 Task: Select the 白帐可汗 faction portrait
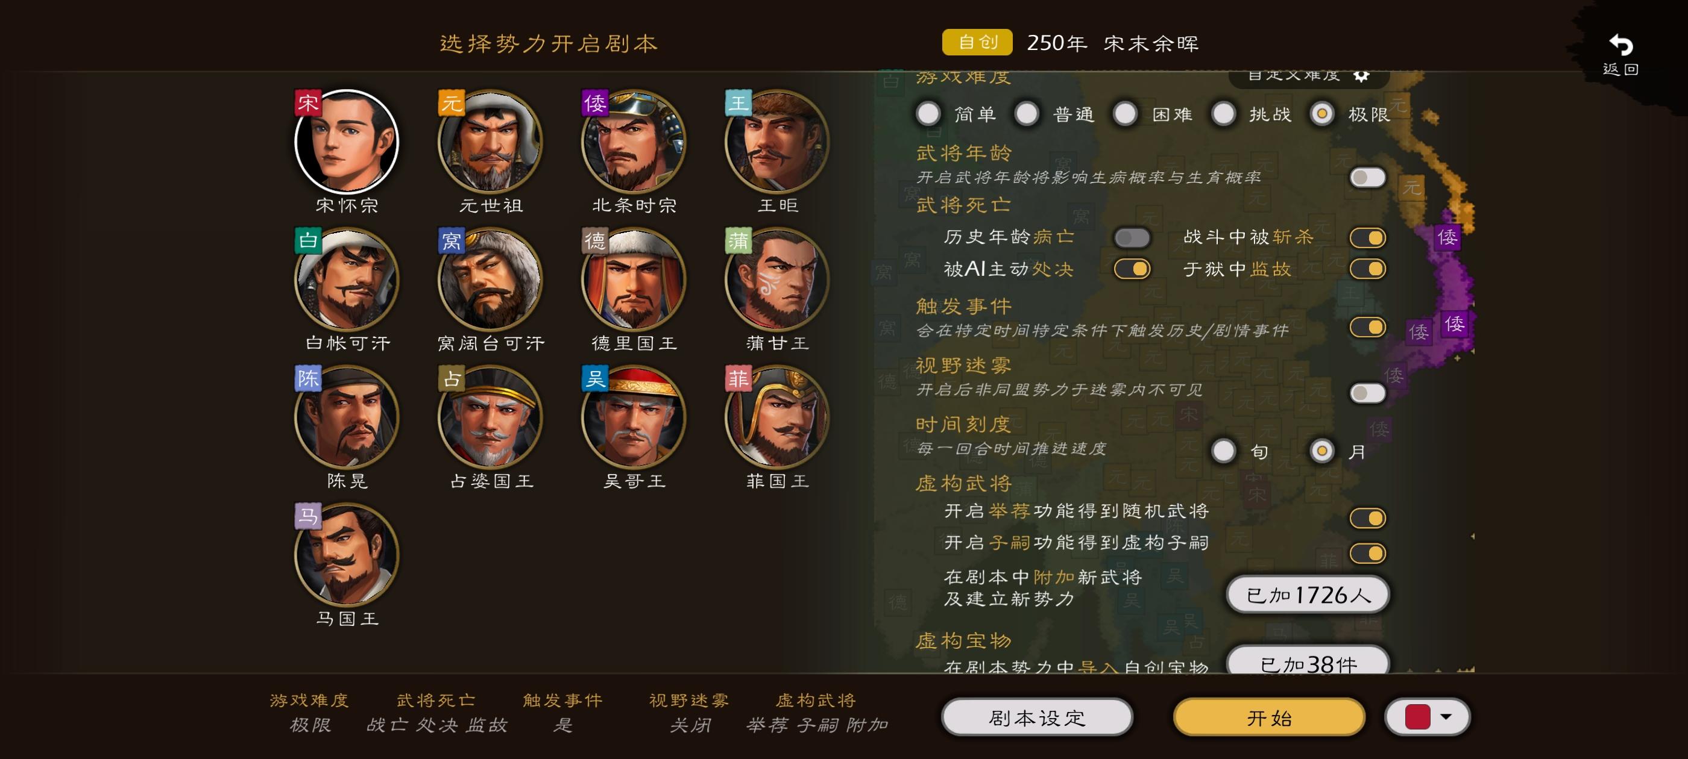tap(347, 279)
